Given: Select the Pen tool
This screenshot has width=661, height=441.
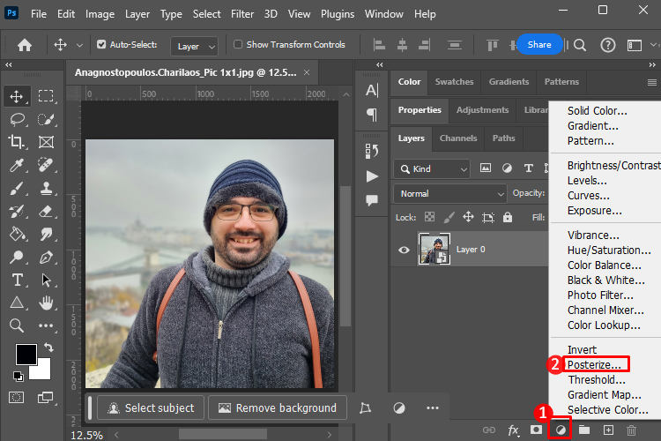Looking at the screenshot, I should (x=46, y=257).
